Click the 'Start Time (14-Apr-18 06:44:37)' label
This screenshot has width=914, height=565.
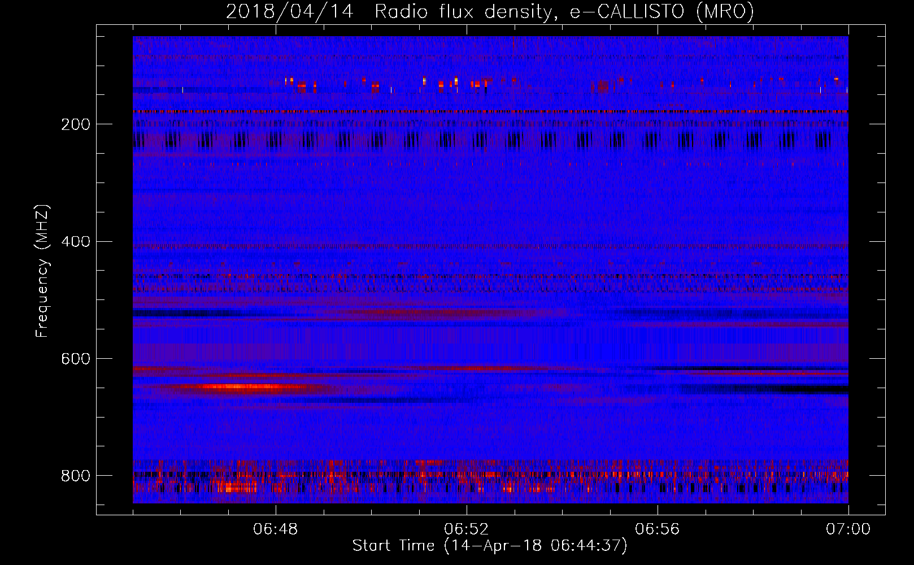(490, 546)
